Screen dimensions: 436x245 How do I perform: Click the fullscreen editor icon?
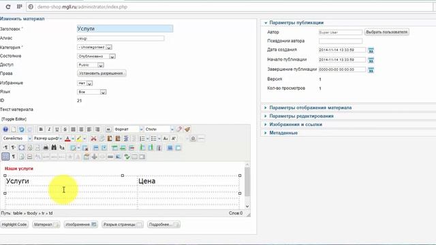[x=21, y=148]
